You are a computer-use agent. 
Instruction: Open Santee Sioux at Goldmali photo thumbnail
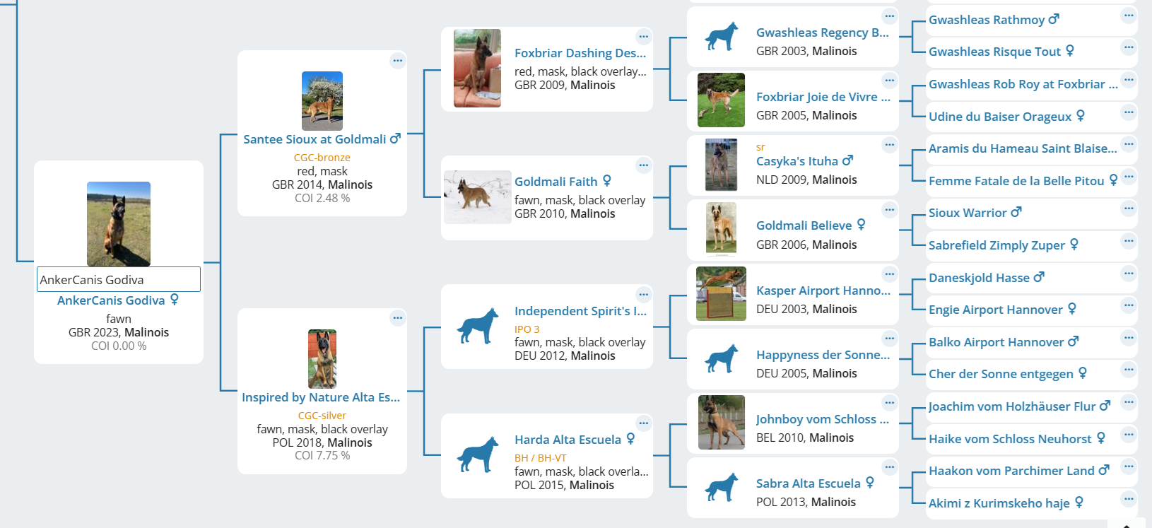coord(322,100)
